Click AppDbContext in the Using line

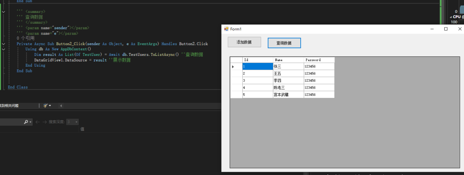(74, 49)
